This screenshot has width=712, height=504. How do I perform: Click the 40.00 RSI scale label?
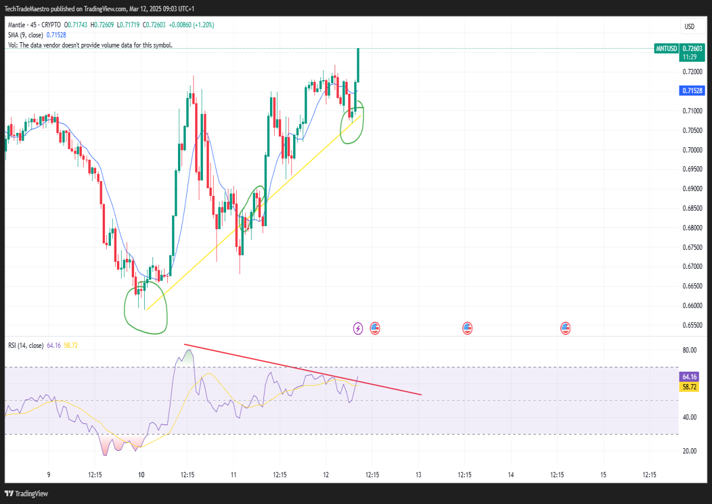(689, 417)
